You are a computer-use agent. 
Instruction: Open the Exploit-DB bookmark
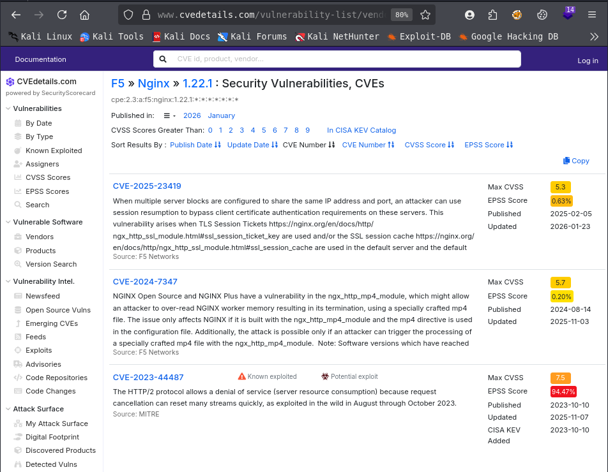419,37
